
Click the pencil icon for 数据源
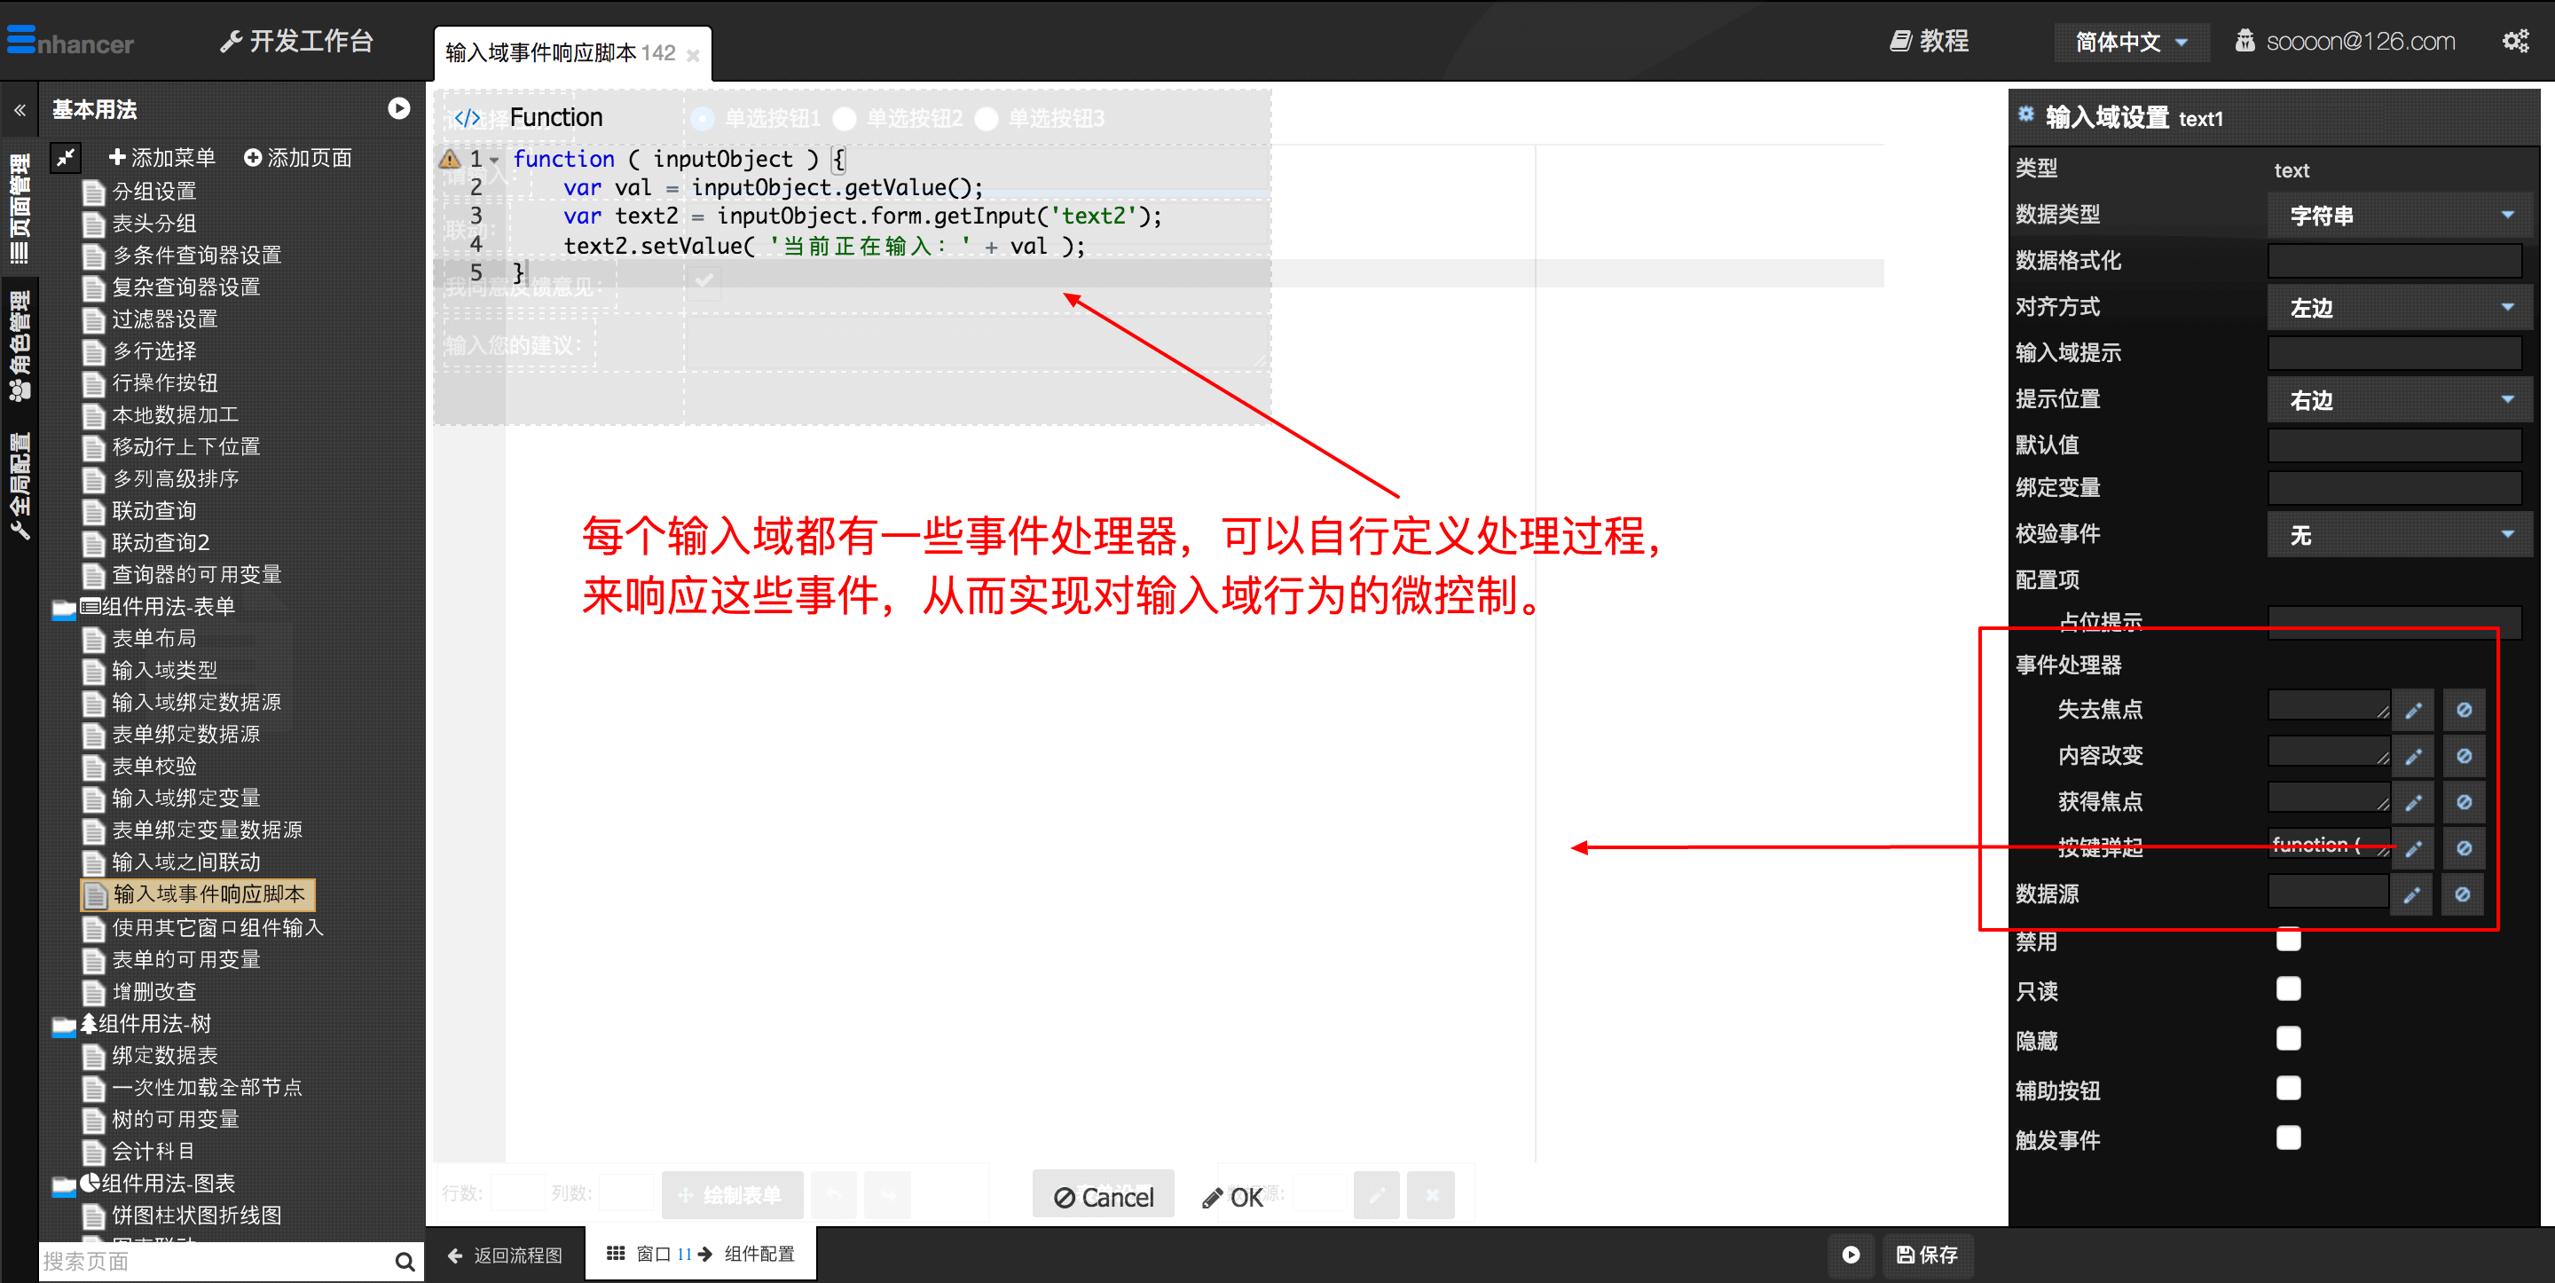click(2411, 895)
